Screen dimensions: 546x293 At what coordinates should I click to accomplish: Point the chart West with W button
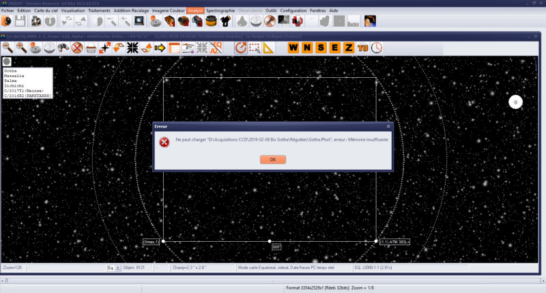pos(293,48)
